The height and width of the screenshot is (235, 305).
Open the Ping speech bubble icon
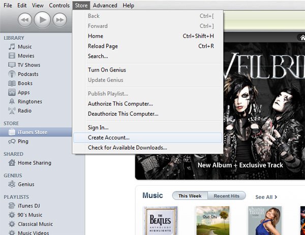pyautogui.click(x=12, y=142)
